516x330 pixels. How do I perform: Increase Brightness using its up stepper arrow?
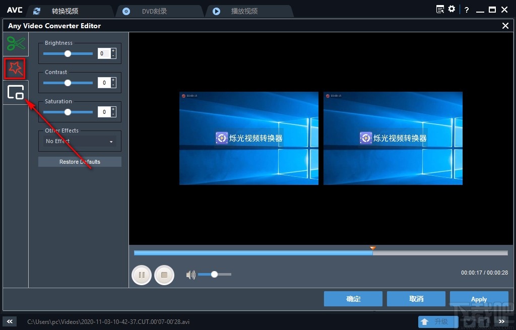[x=114, y=50]
